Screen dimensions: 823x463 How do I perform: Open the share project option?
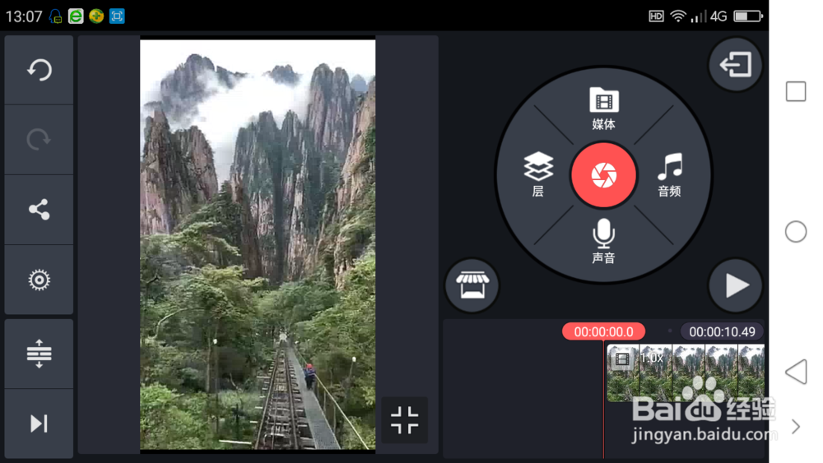(x=39, y=210)
